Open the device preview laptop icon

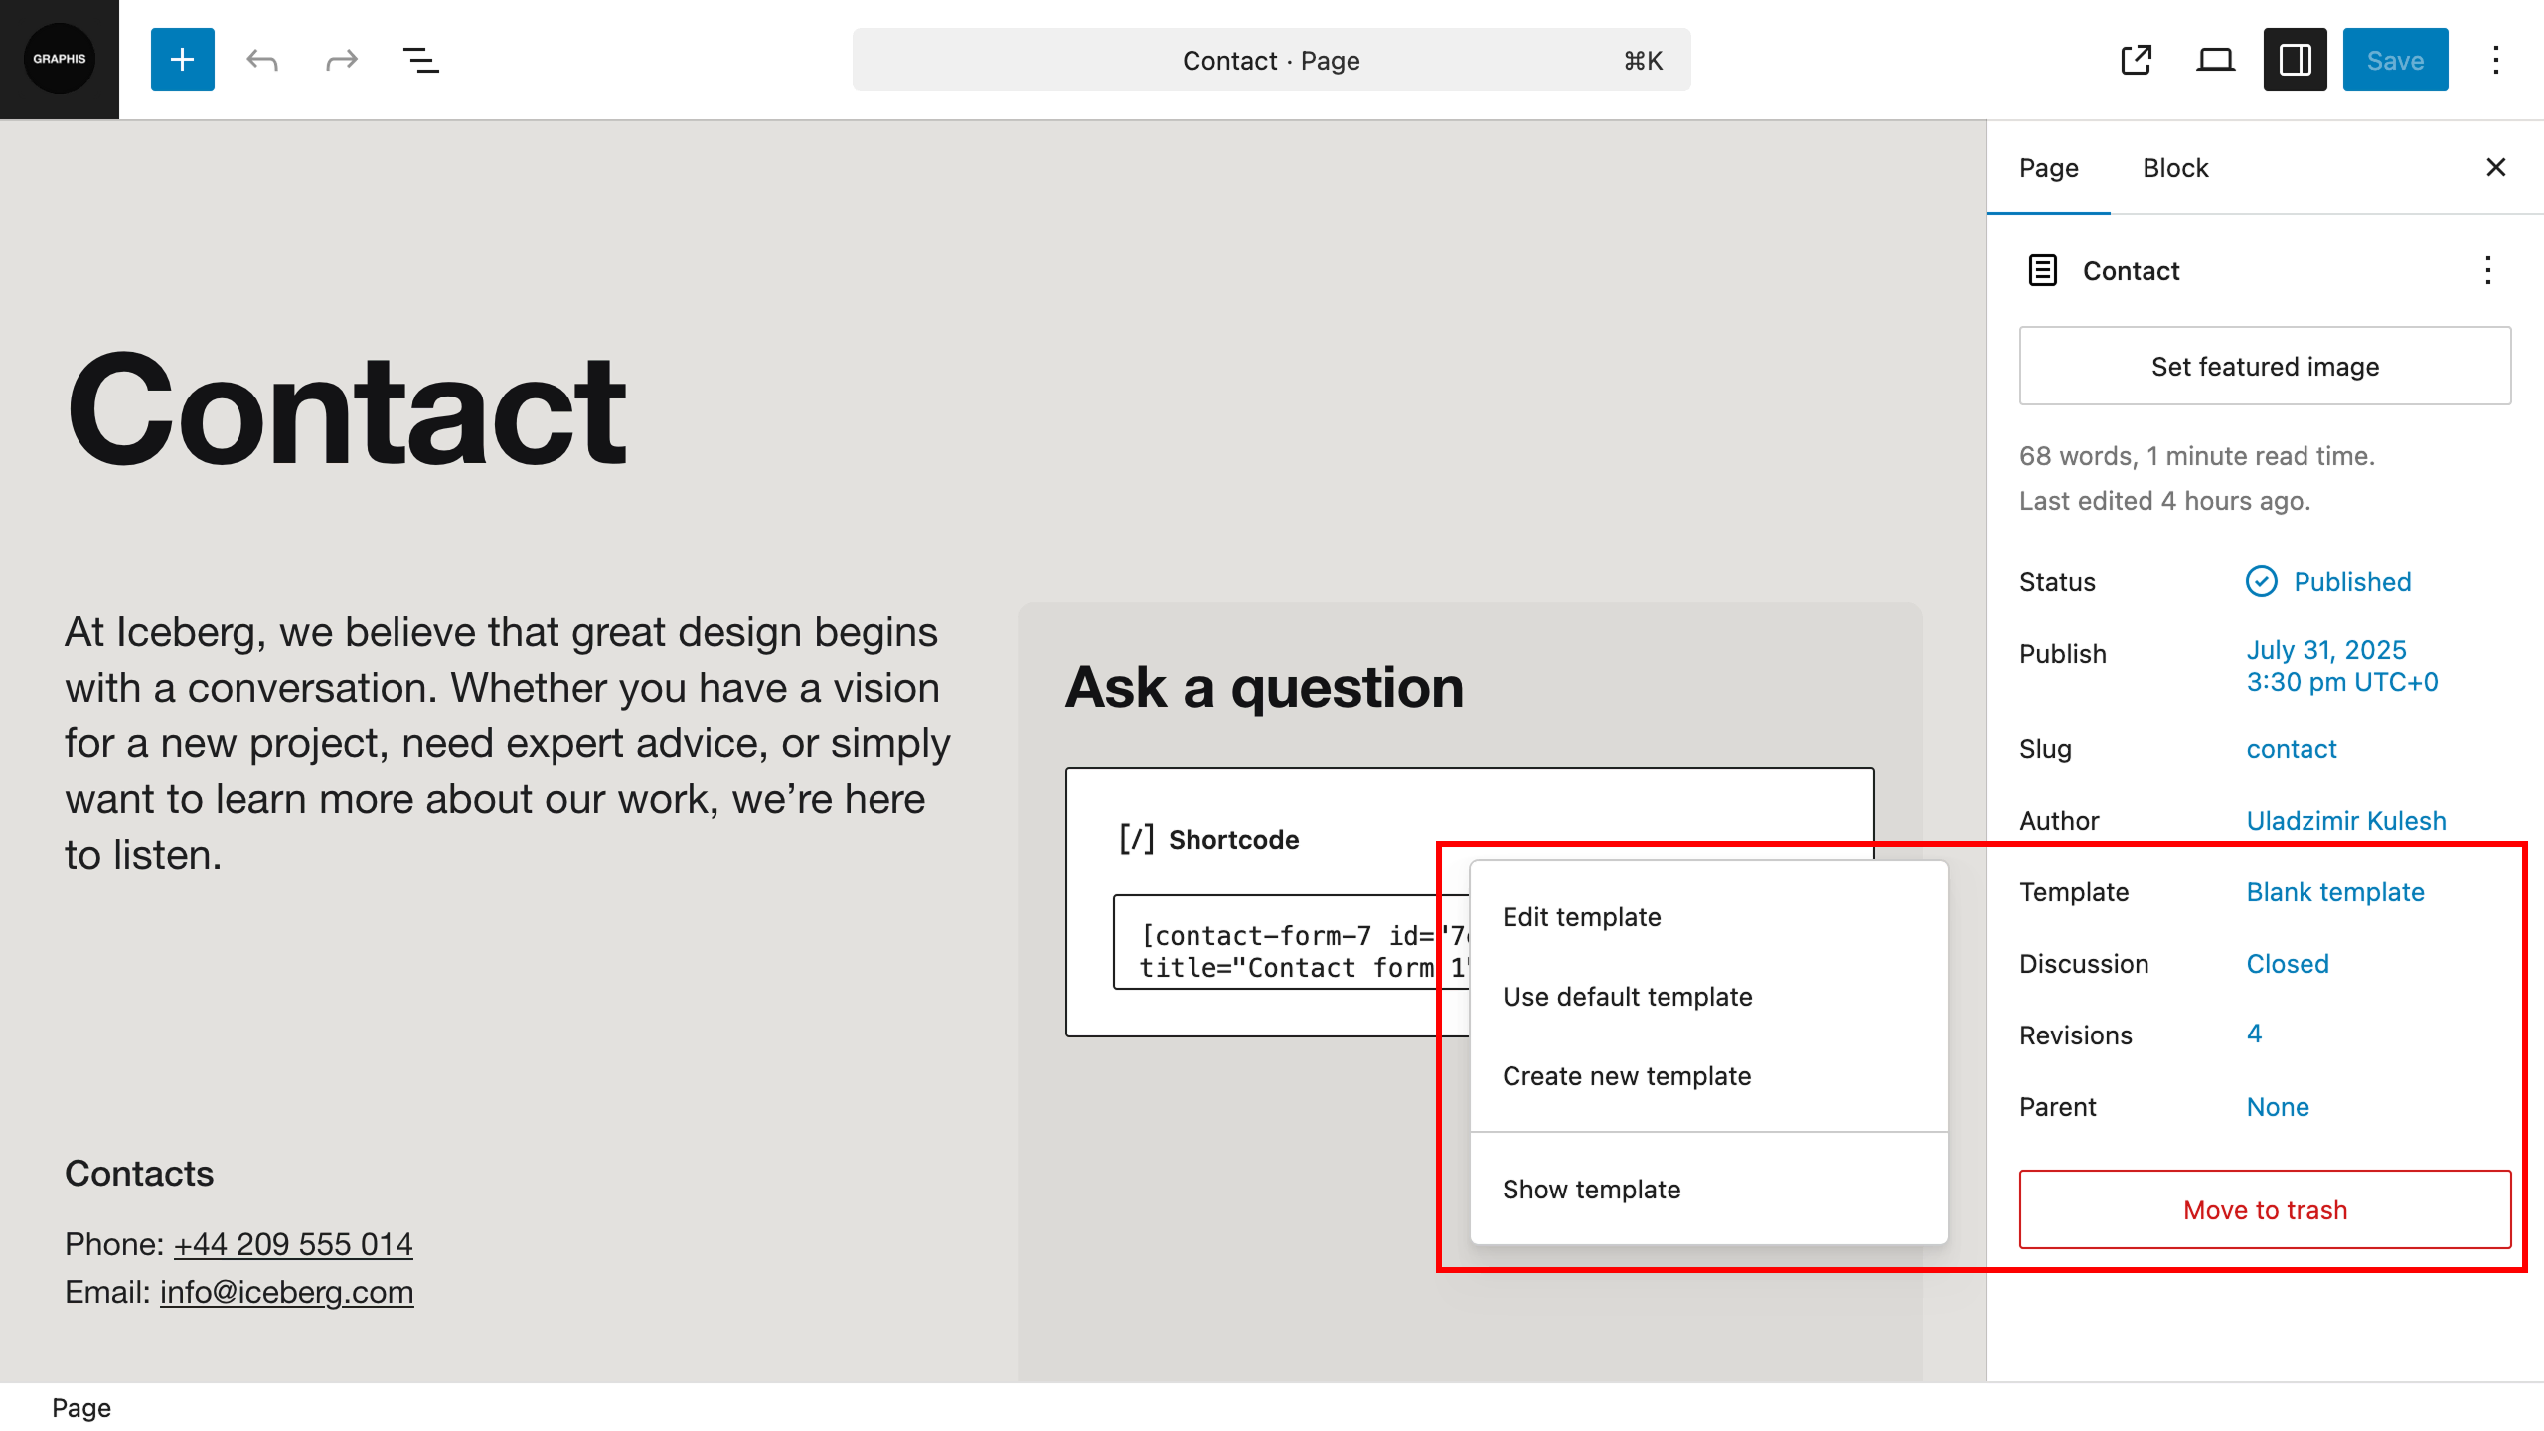[2215, 60]
